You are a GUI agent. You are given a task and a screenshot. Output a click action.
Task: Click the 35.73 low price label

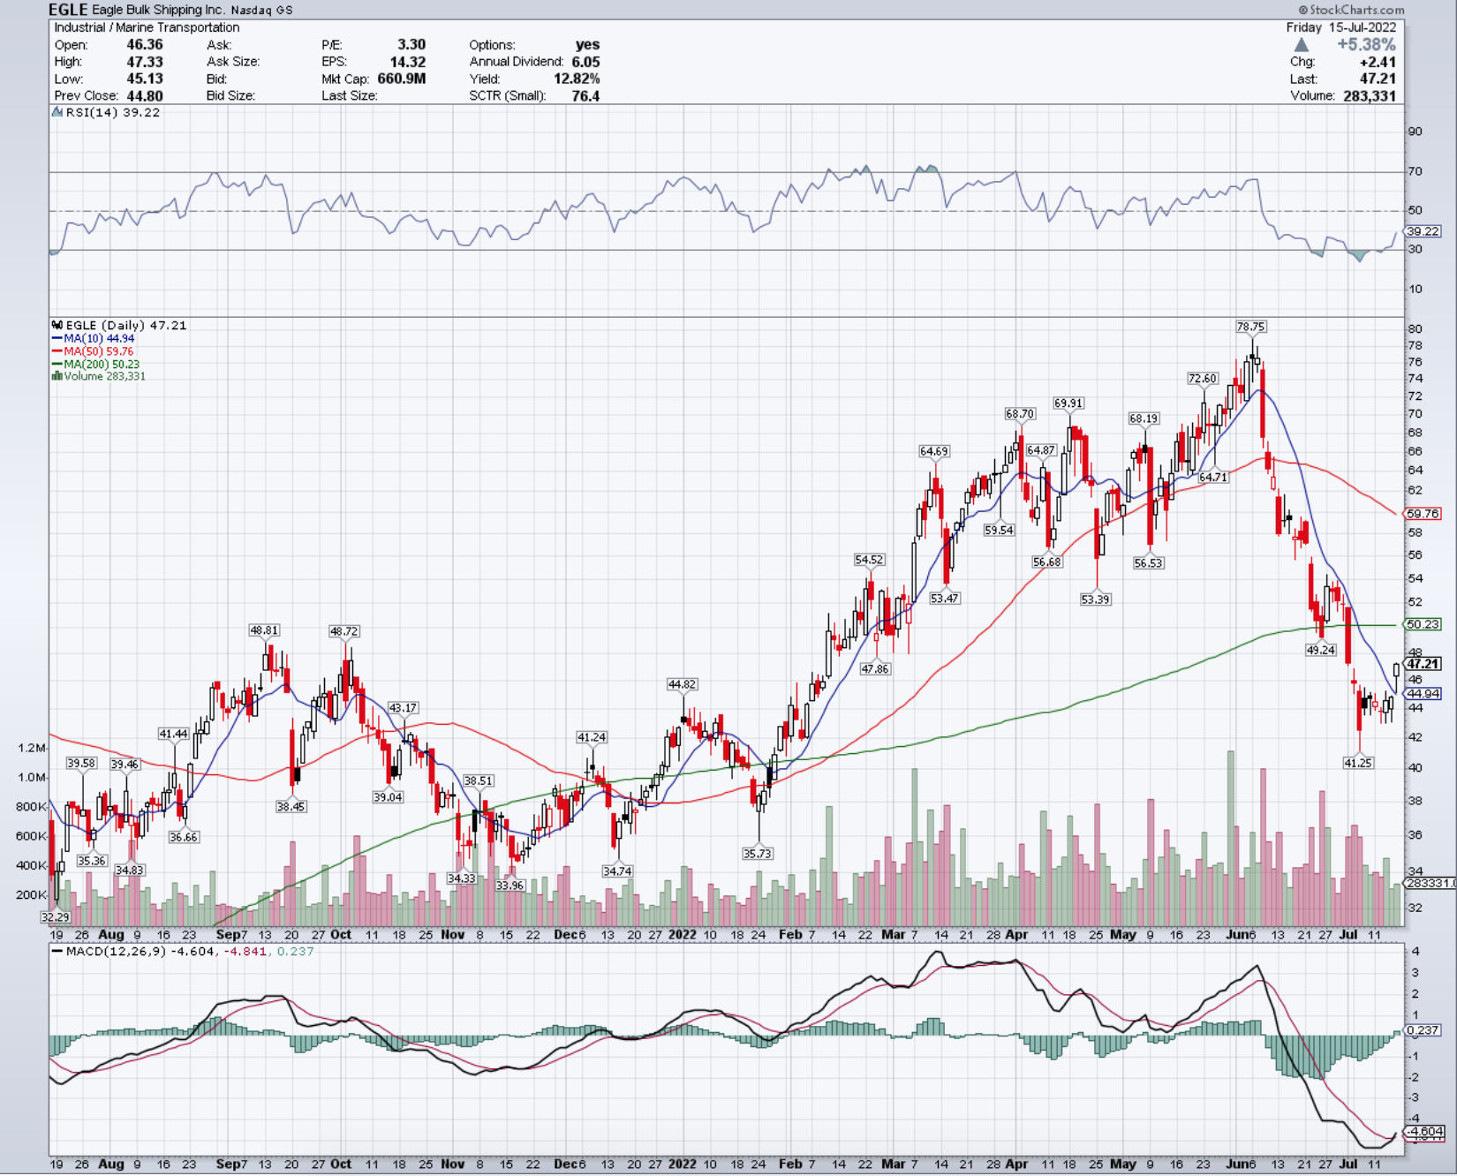click(x=758, y=854)
